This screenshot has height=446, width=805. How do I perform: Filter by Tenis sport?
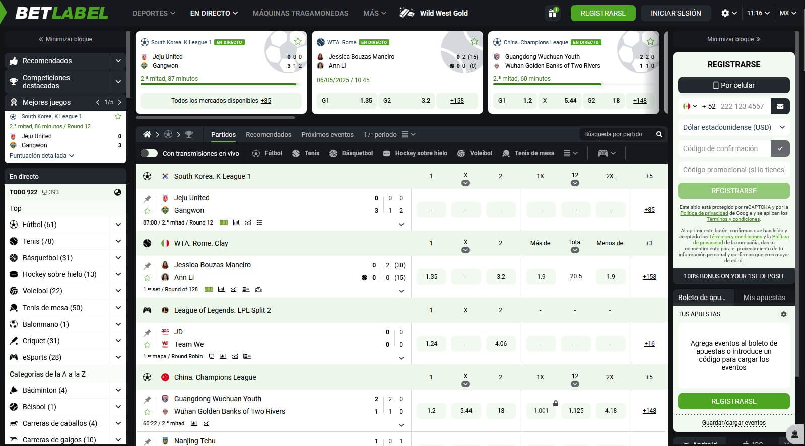tap(306, 153)
